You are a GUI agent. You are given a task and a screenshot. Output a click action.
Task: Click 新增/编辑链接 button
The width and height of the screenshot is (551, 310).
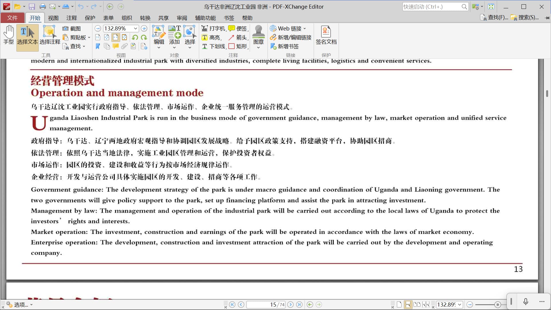pos(291,37)
